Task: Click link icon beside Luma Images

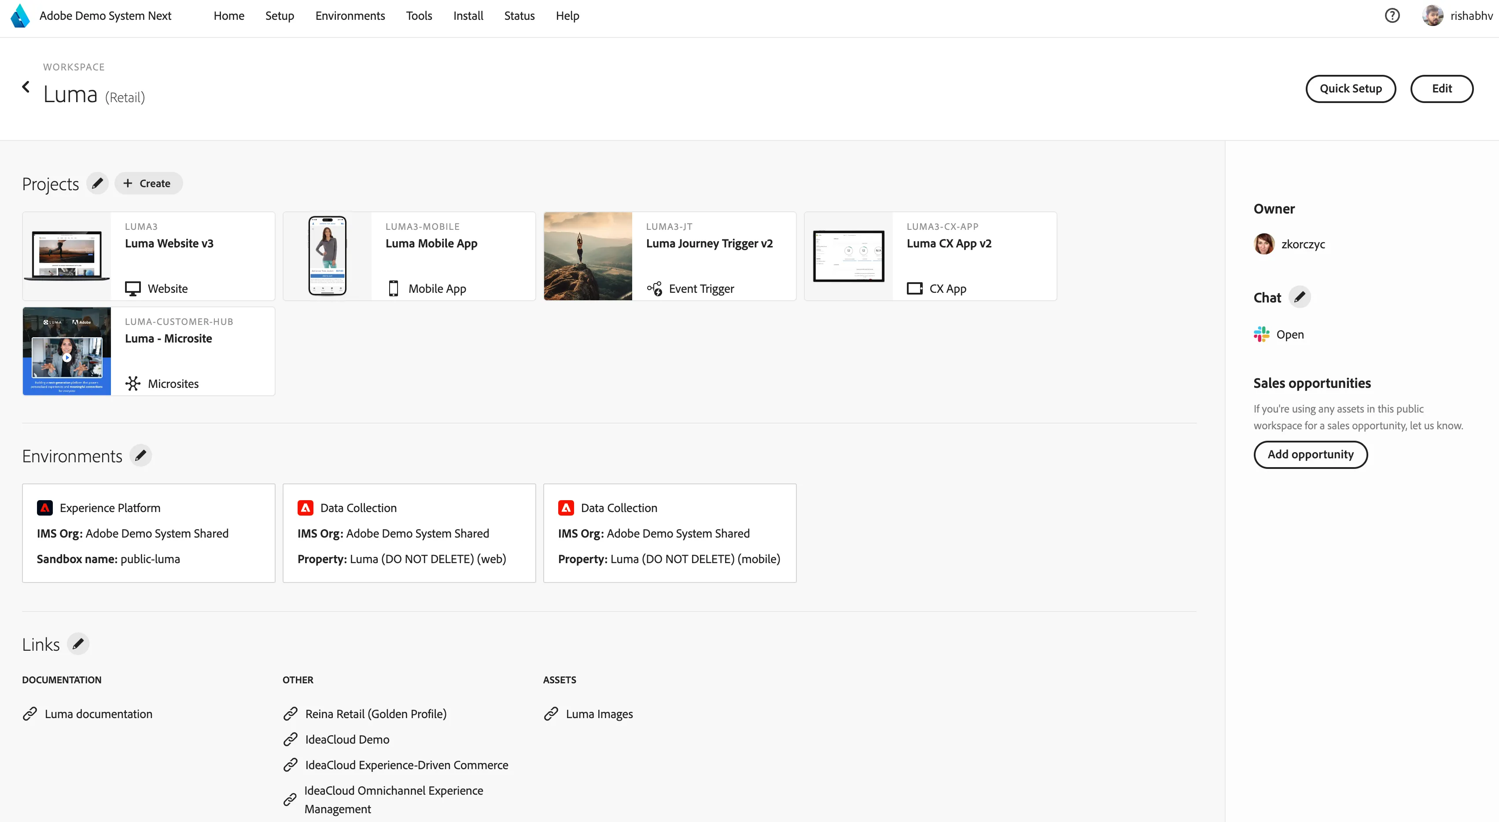Action: tap(551, 714)
